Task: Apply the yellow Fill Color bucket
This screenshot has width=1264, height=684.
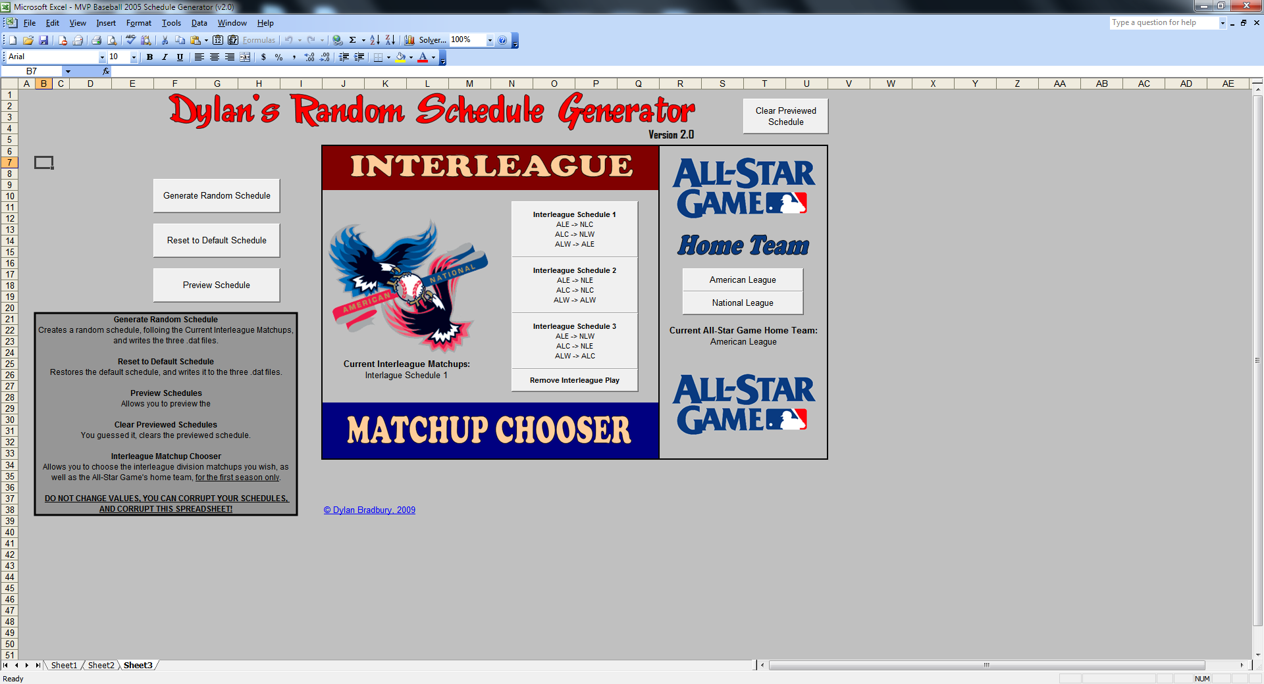Action: coord(400,57)
